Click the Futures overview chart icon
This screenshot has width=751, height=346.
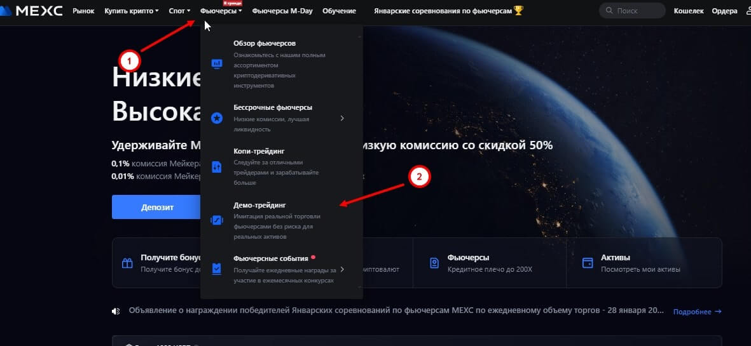coord(216,63)
